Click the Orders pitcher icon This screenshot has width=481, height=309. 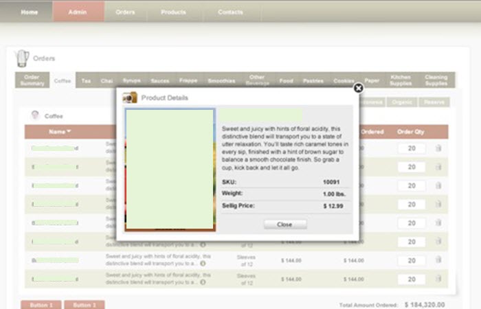22,58
